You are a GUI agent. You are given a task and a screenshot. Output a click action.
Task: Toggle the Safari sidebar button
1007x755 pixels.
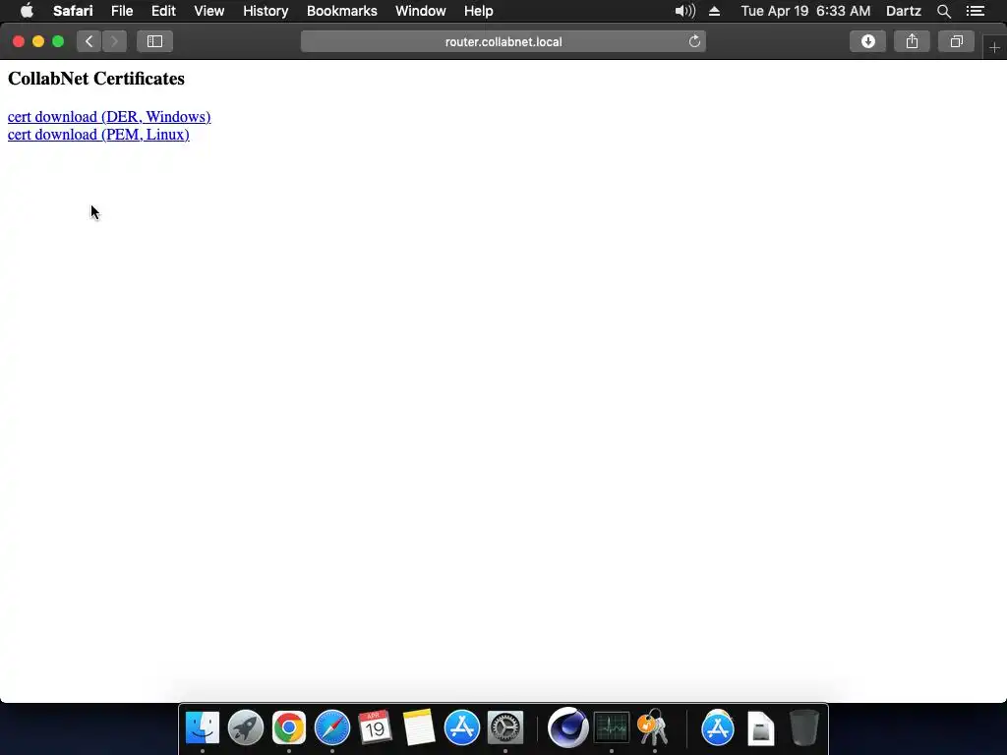pos(154,41)
